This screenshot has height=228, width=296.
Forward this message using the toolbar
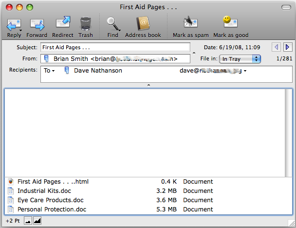tap(37, 23)
